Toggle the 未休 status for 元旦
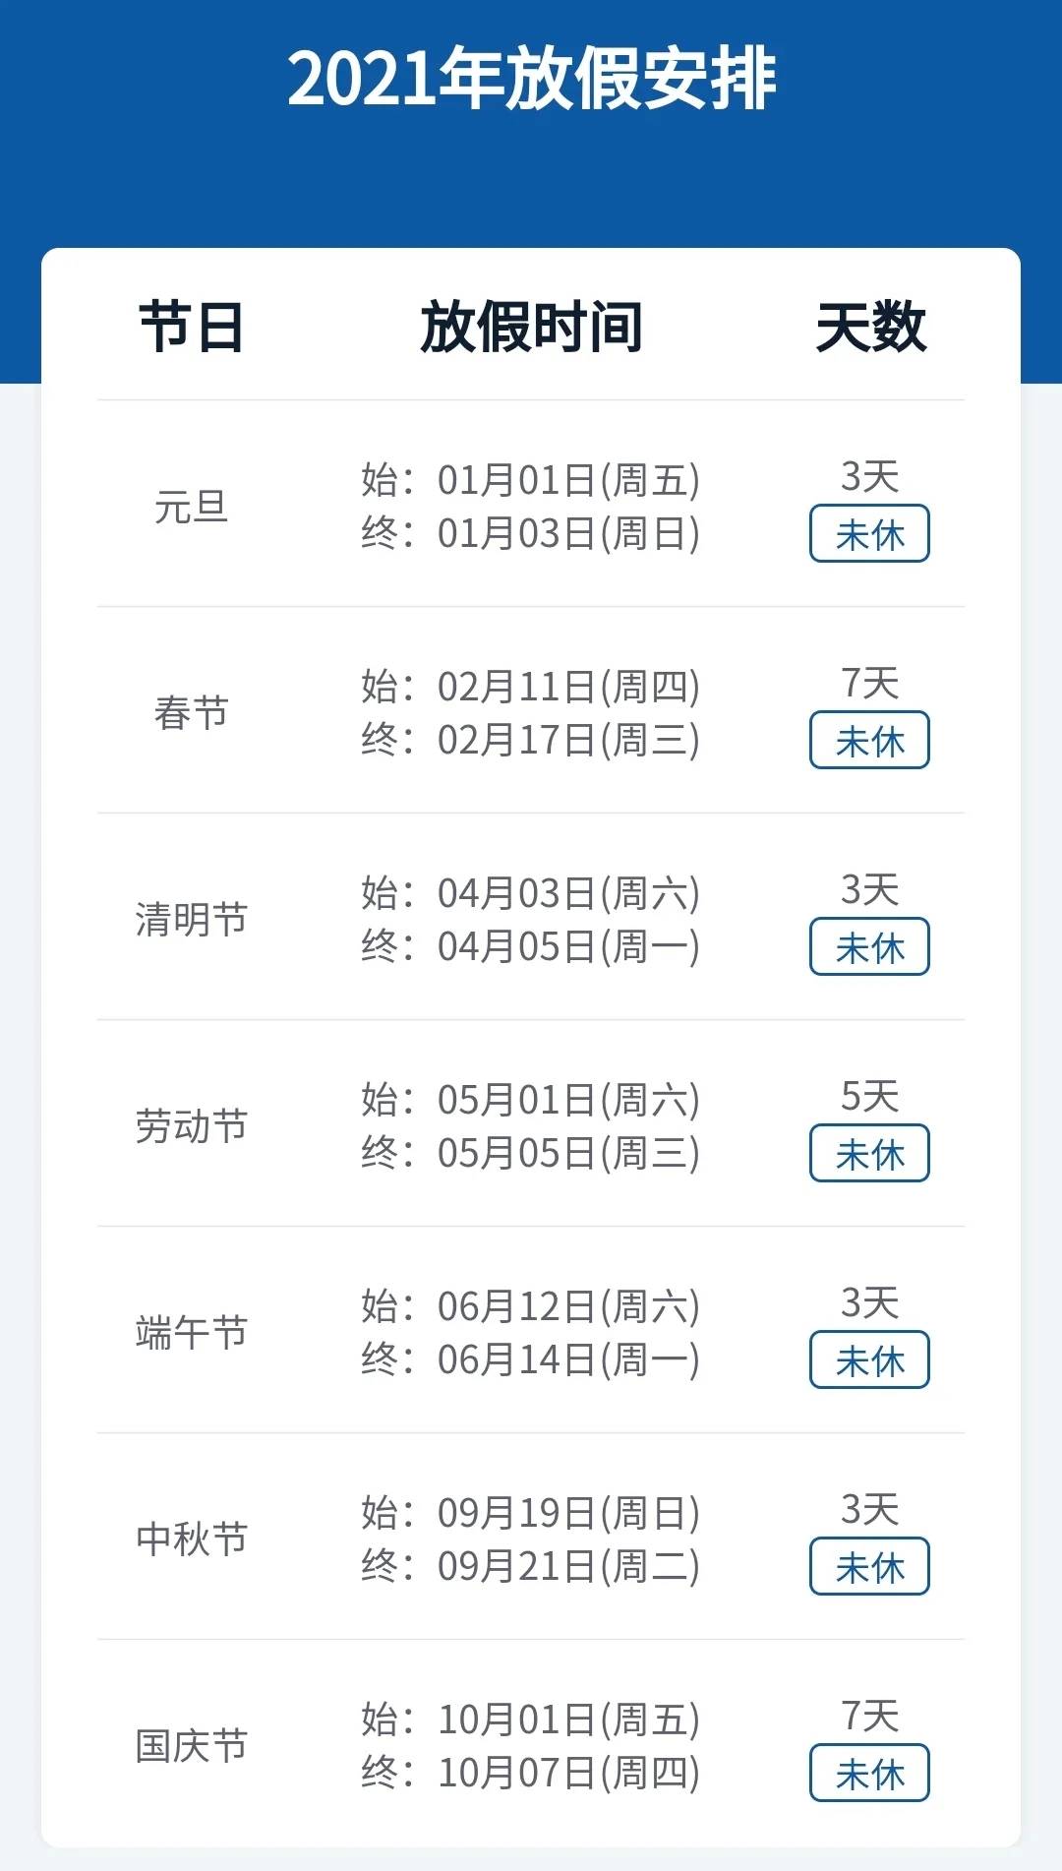This screenshot has height=1871, width=1062. [869, 534]
